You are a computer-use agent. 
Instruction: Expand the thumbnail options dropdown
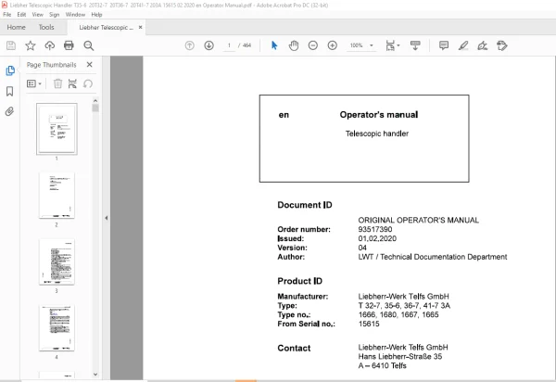point(34,83)
